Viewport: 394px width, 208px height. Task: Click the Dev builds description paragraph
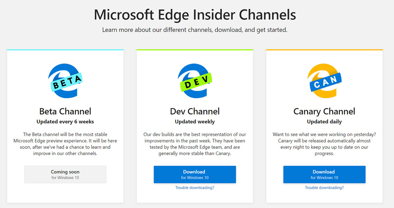pos(195,144)
